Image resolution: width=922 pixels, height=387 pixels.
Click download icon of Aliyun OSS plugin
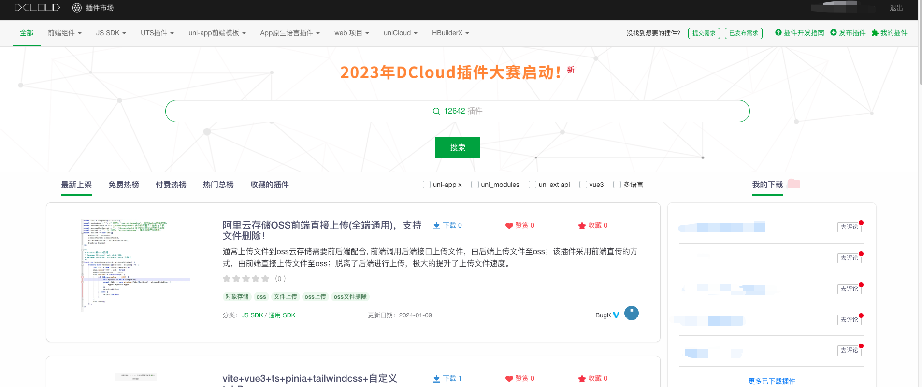coord(436,226)
